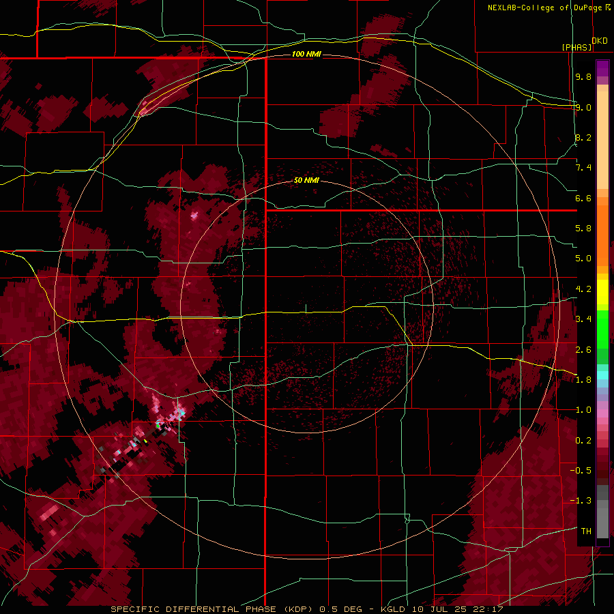Click the 5.0 scale label

click(583, 259)
